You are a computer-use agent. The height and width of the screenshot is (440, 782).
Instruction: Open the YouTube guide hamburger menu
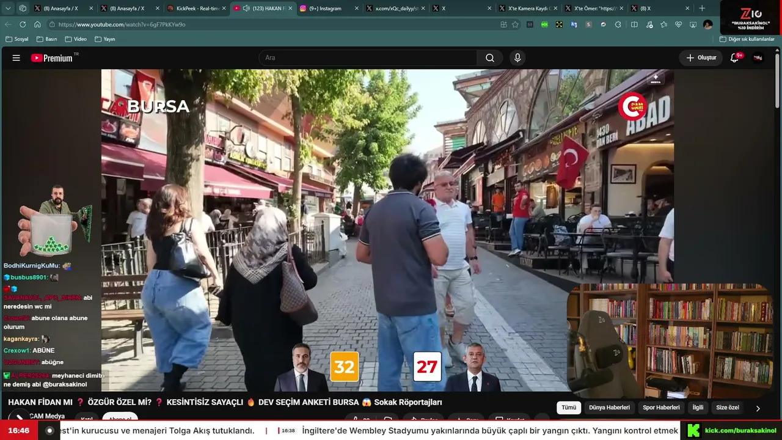click(x=16, y=58)
